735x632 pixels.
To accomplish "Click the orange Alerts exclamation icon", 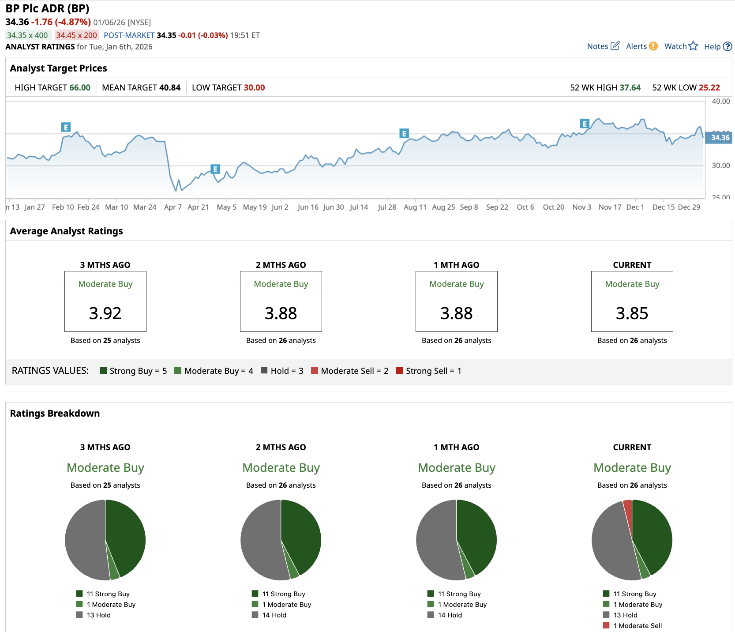I will [653, 46].
